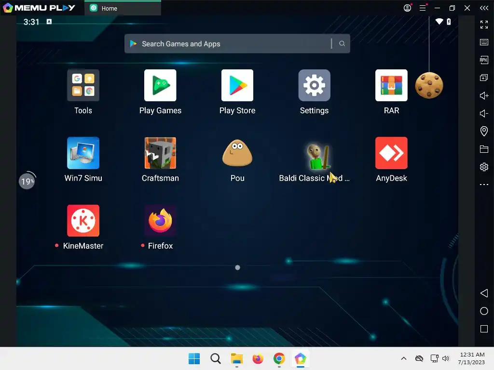Collapse the MEmu sidebar with triple chevron
The width and height of the screenshot is (494, 370).
(x=484, y=8)
